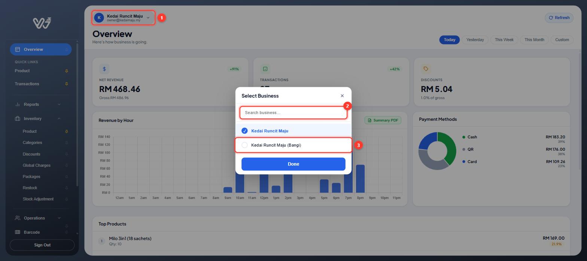Viewport: 587px width, 261px height.
Task: Click the K avatar of Kedai Runcit Maju
Action: (99, 18)
